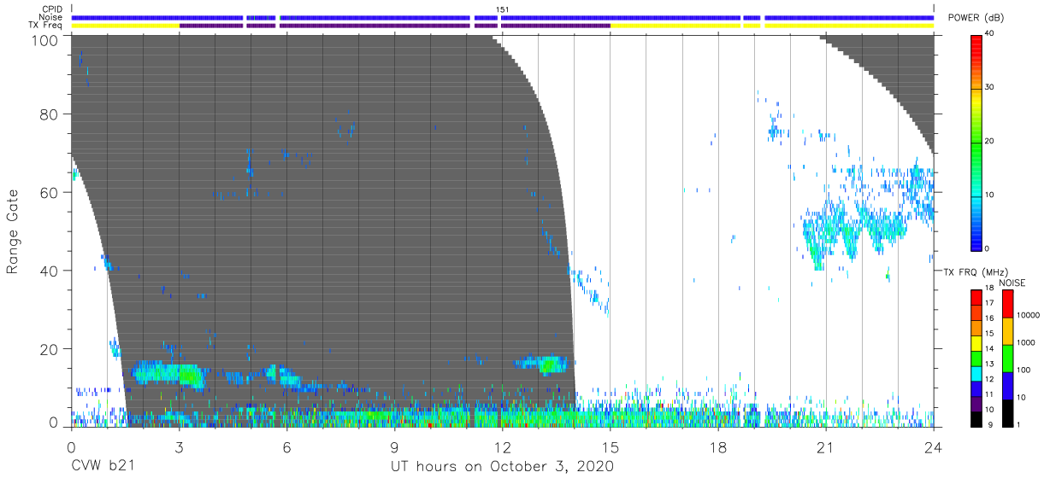Click the green 100 swatch in NOISE legend
This screenshot has width=1050, height=484.
(1007, 358)
